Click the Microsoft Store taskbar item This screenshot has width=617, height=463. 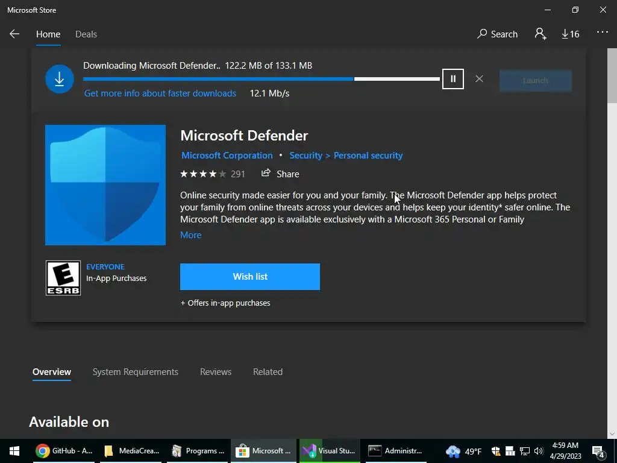click(264, 451)
